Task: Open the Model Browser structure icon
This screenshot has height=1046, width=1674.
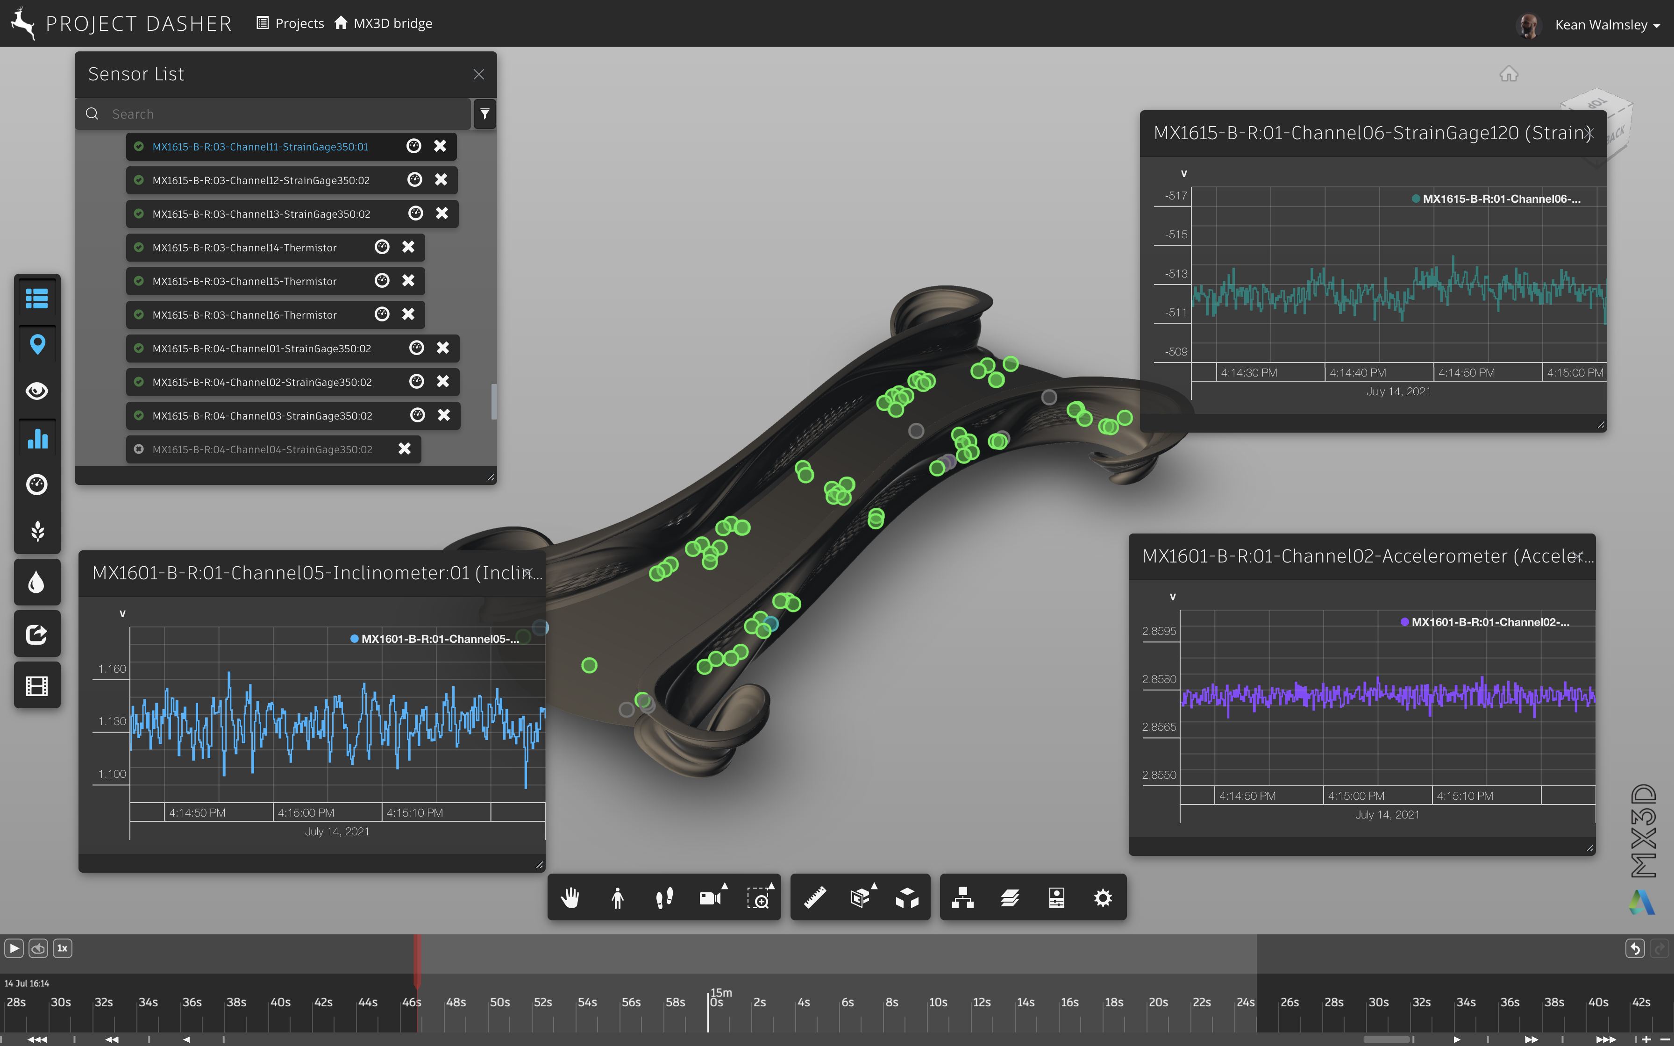Action: (x=962, y=898)
